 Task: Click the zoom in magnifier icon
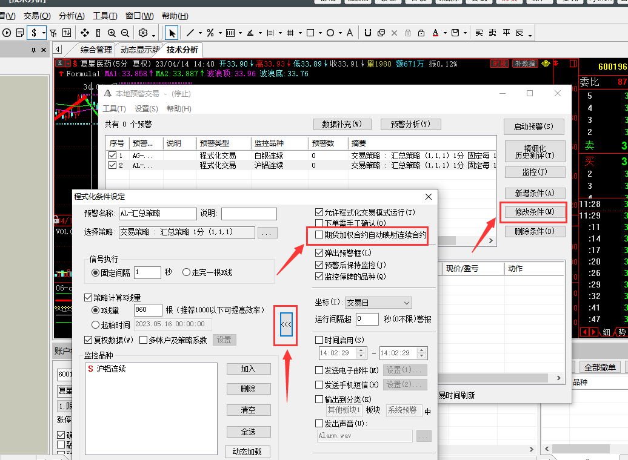tap(112, 33)
